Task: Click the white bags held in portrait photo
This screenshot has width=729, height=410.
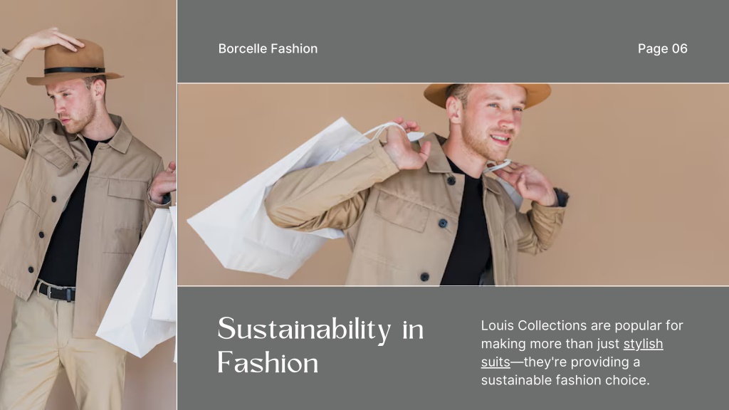Action: (140, 279)
